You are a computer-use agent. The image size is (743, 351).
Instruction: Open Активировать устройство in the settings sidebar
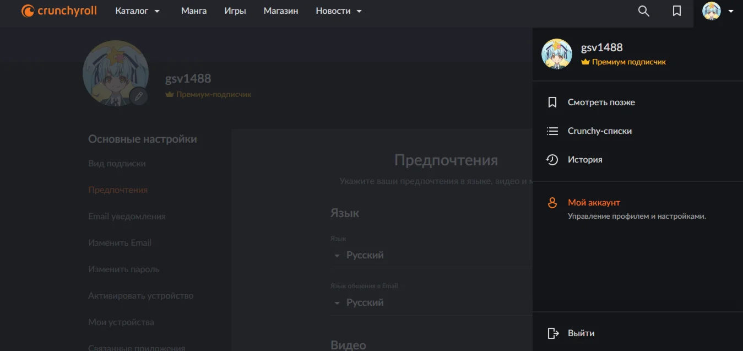[141, 296]
